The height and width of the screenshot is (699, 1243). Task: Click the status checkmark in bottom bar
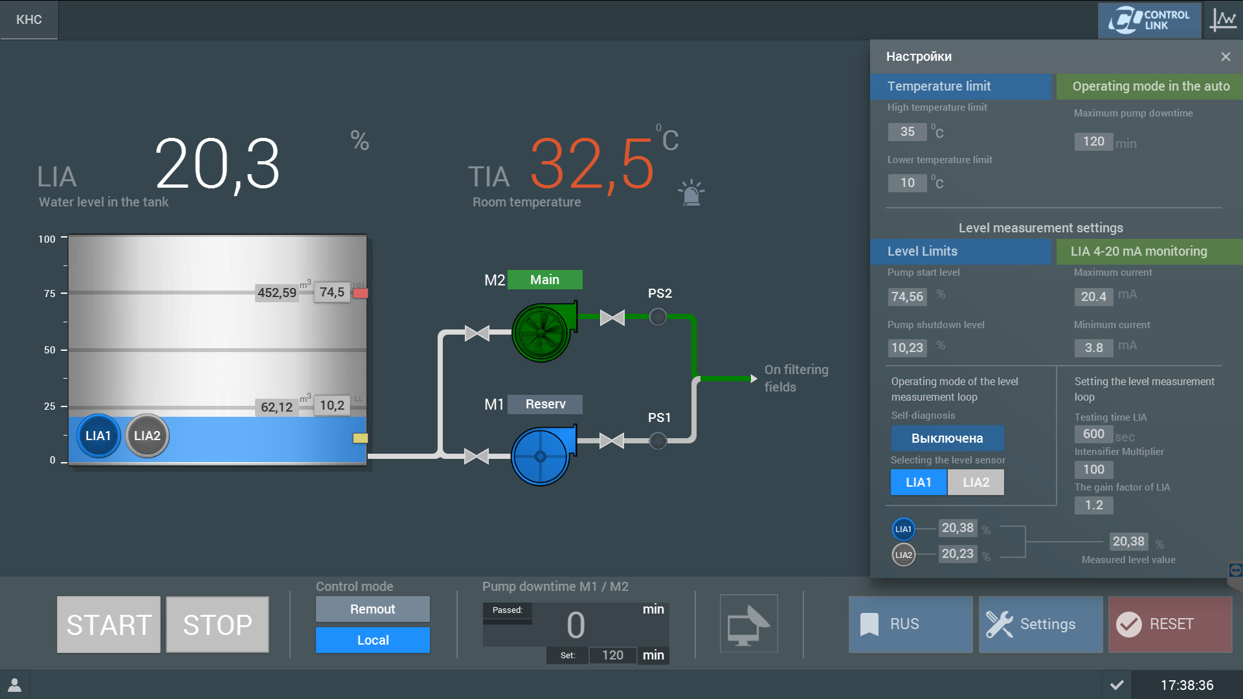1117,685
